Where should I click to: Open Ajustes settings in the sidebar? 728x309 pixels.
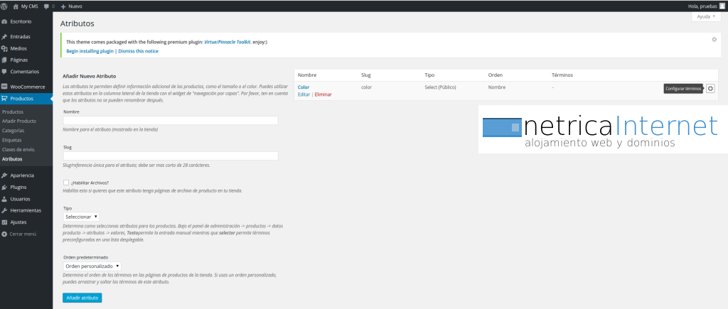point(18,222)
